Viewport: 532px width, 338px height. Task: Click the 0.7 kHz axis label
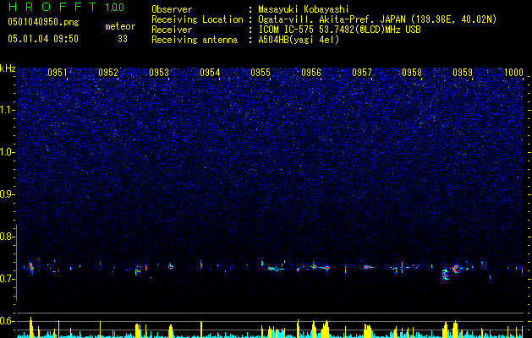8,279
